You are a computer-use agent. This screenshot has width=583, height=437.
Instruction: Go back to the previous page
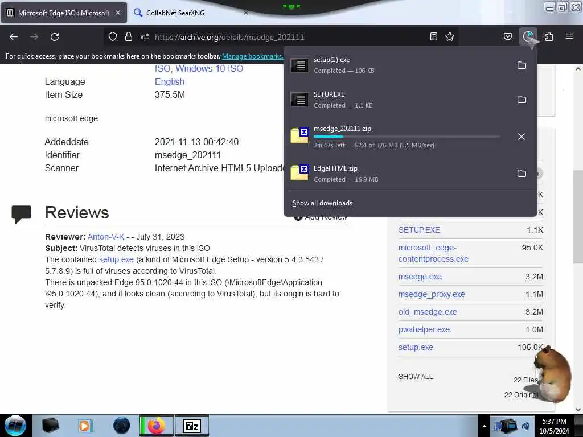click(14, 37)
